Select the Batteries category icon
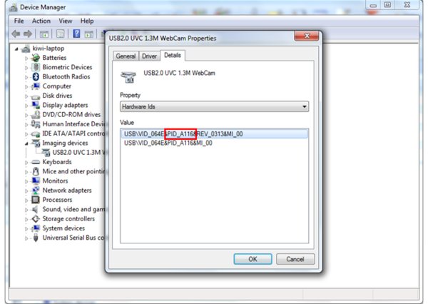 coord(36,58)
